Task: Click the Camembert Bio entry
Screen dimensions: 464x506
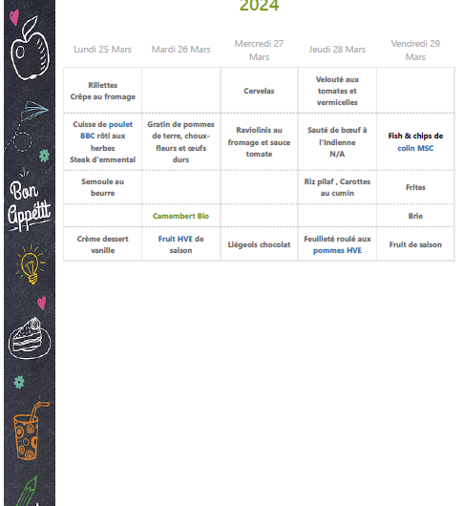Action: 180,216
